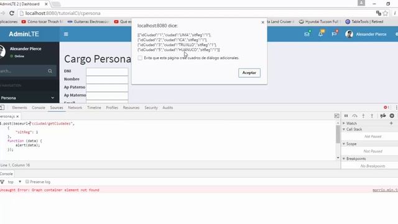Click the Aceptar button

249,73
